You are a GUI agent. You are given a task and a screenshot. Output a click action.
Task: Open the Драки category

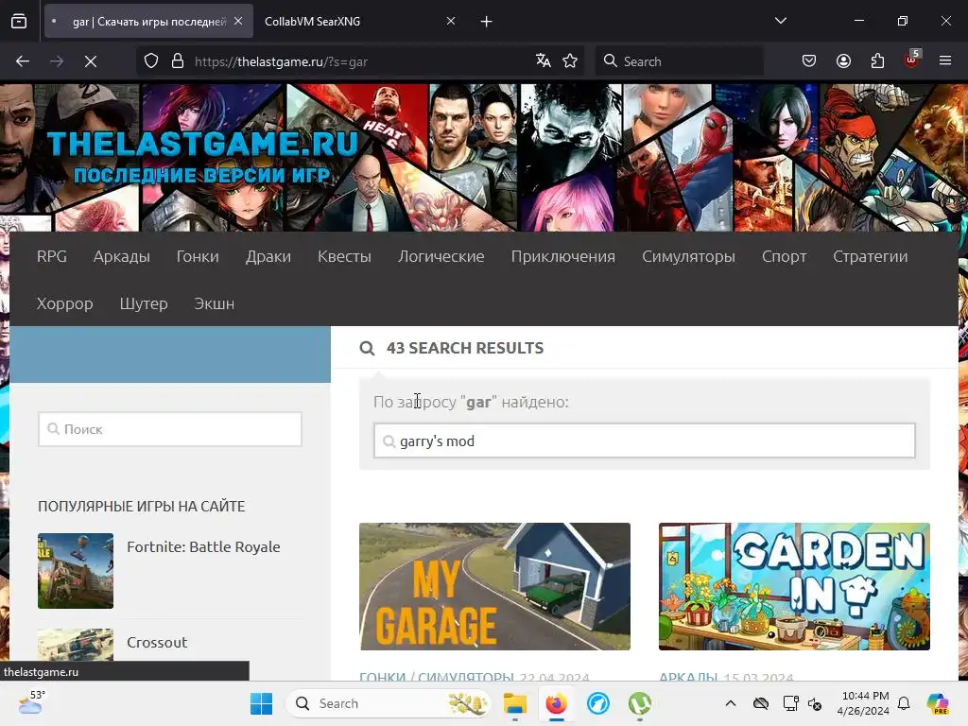268,256
